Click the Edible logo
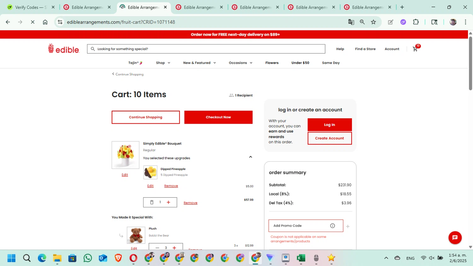The width and height of the screenshot is (473, 266). [x=63, y=49]
